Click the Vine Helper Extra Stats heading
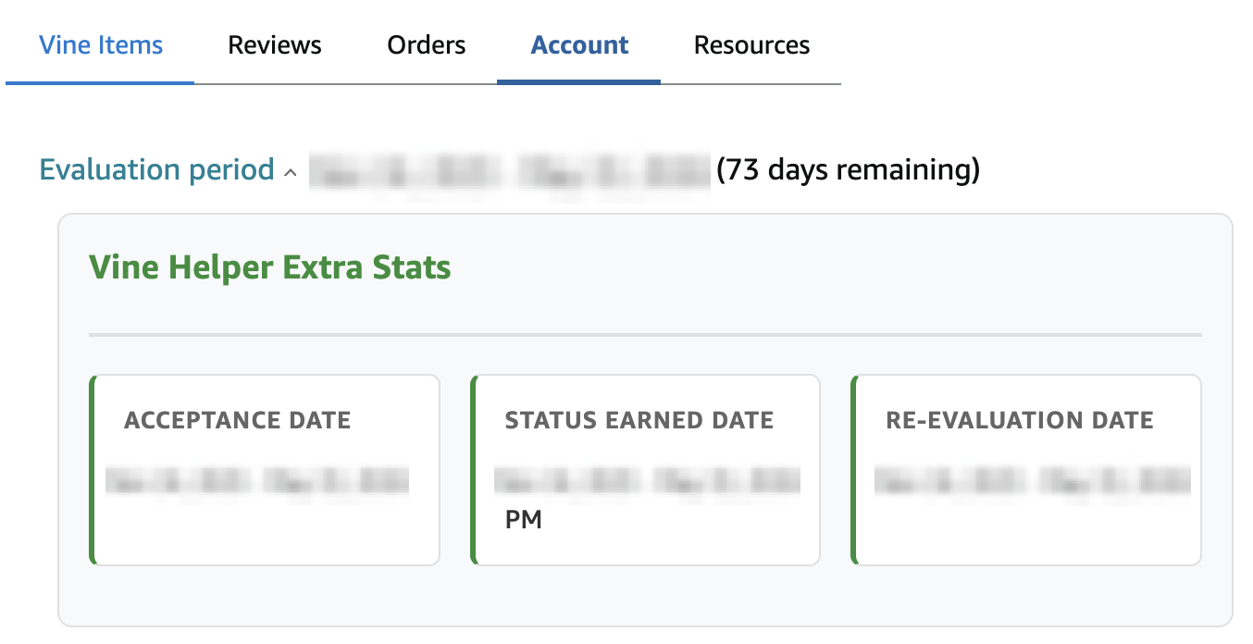 pyautogui.click(x=269, y=267)
